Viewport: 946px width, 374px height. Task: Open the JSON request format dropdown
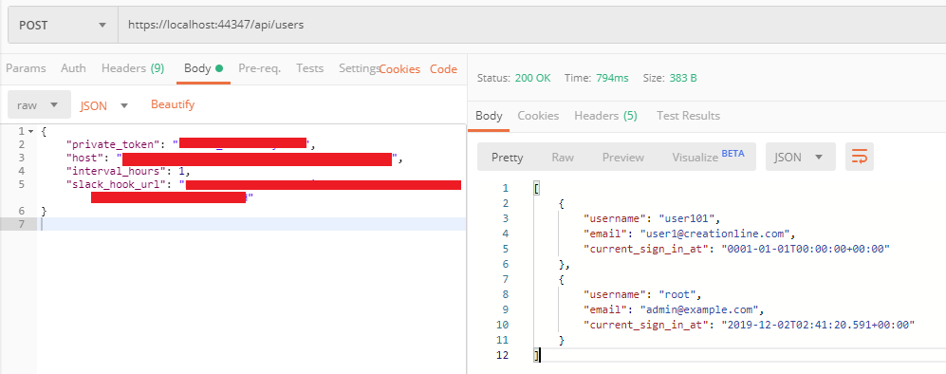point(103,105)
